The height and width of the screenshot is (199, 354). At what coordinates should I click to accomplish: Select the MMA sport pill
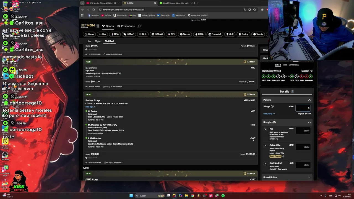pyautogui.click(x=199, y=34)
